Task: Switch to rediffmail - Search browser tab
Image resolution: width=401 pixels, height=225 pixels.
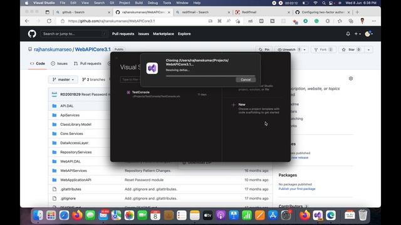Action: click(203, 12)
